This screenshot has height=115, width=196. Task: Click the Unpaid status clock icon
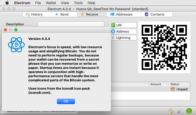coord(173,89)
